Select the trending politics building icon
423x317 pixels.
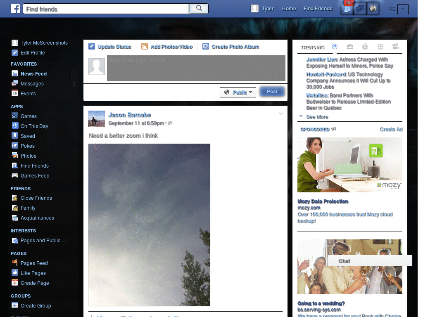point(350,47)
